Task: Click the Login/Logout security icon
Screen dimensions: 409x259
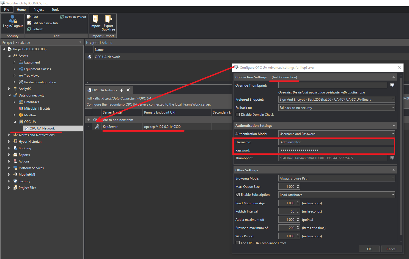Action: click(x=13, y=19)
